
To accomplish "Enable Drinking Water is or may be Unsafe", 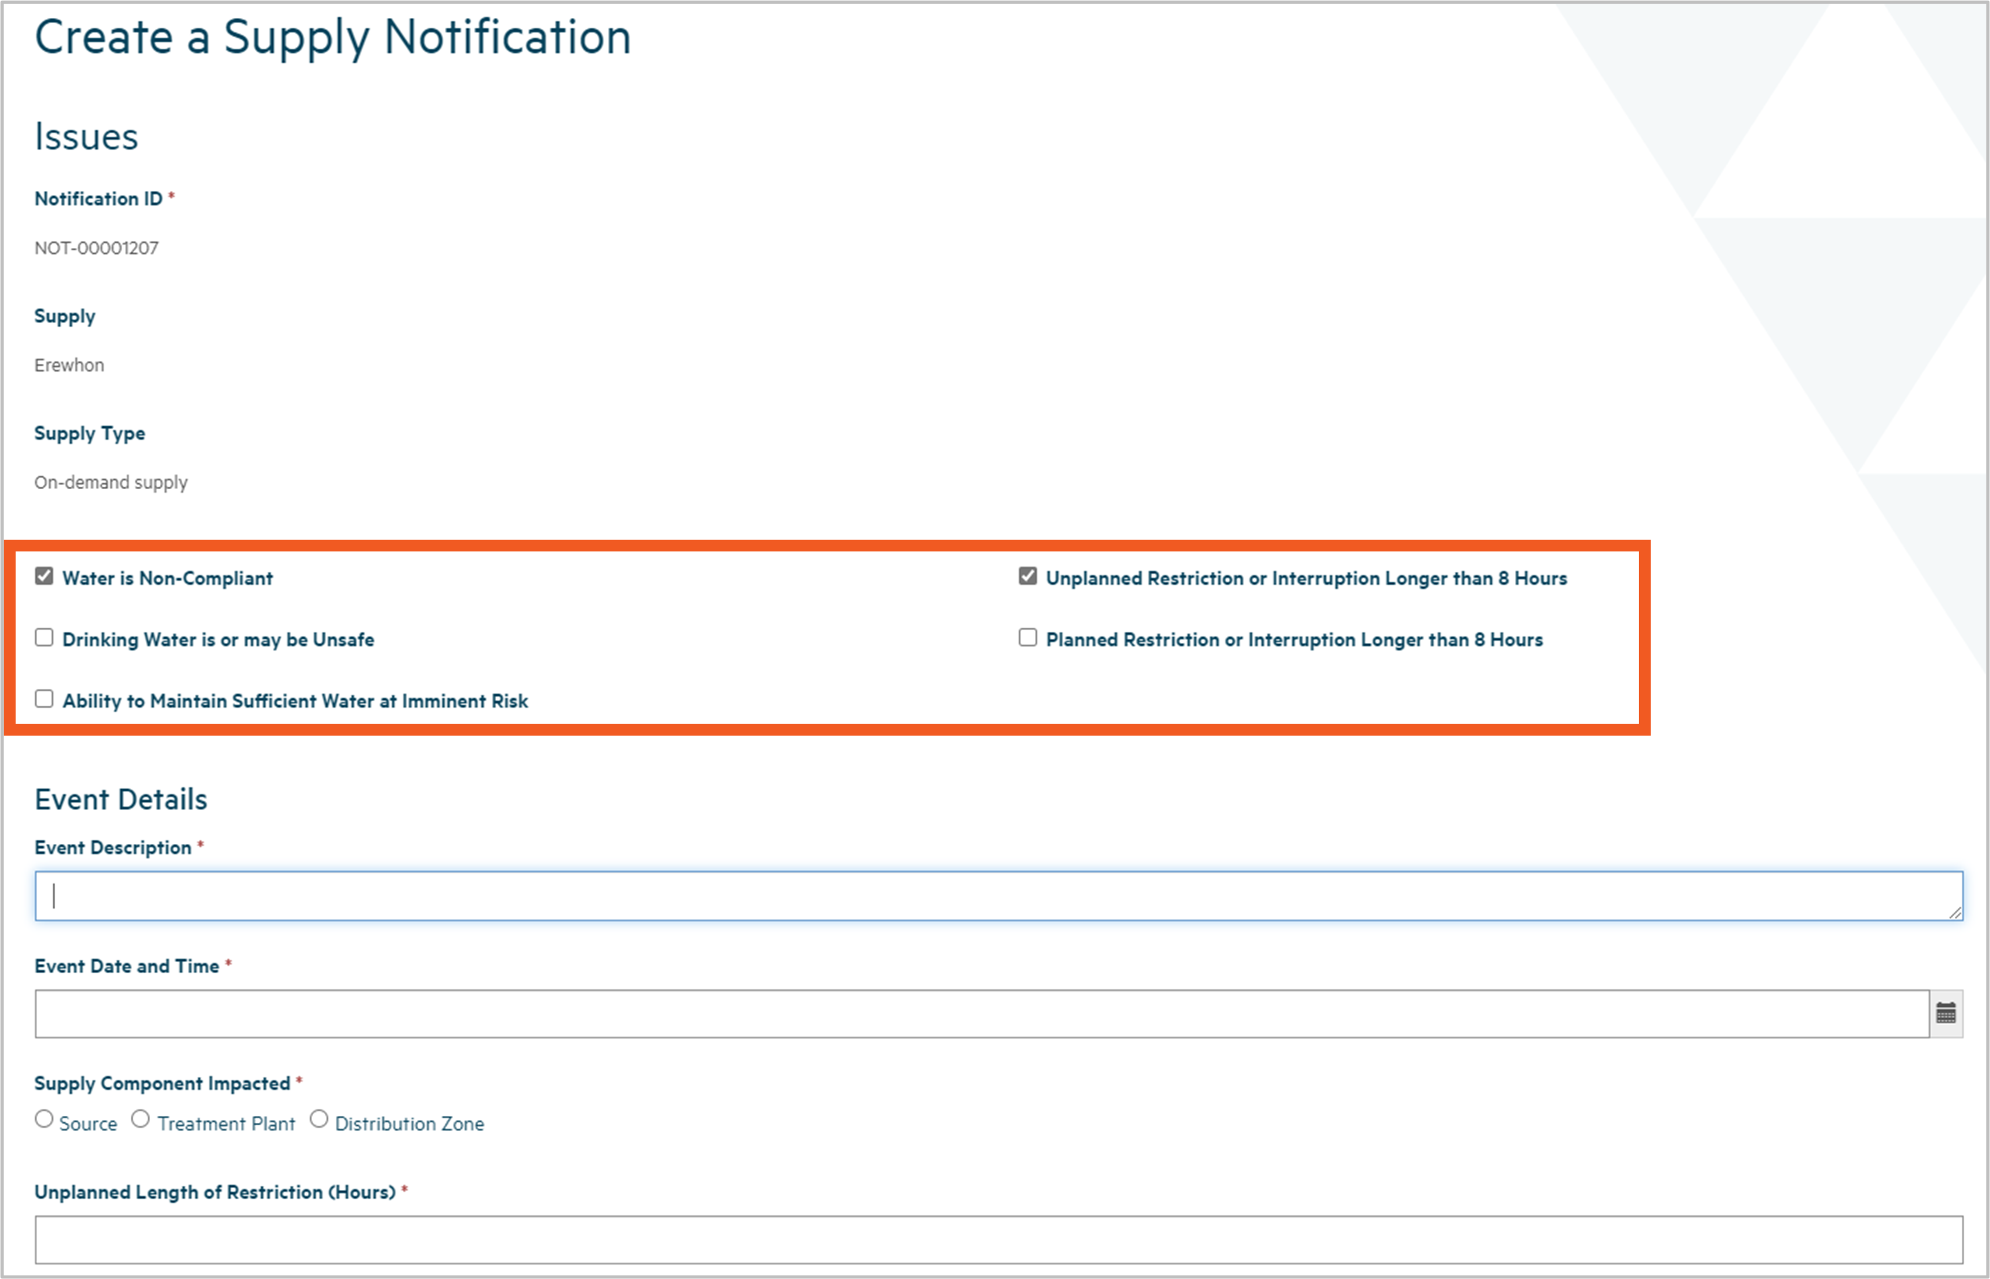I will point(44,638).
